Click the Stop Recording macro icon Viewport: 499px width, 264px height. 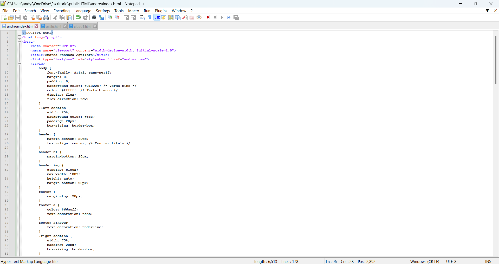point(215,17)
